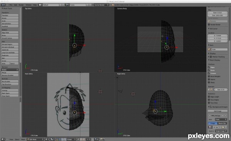Open the Edit Mode dropdown

pos(35,139)
